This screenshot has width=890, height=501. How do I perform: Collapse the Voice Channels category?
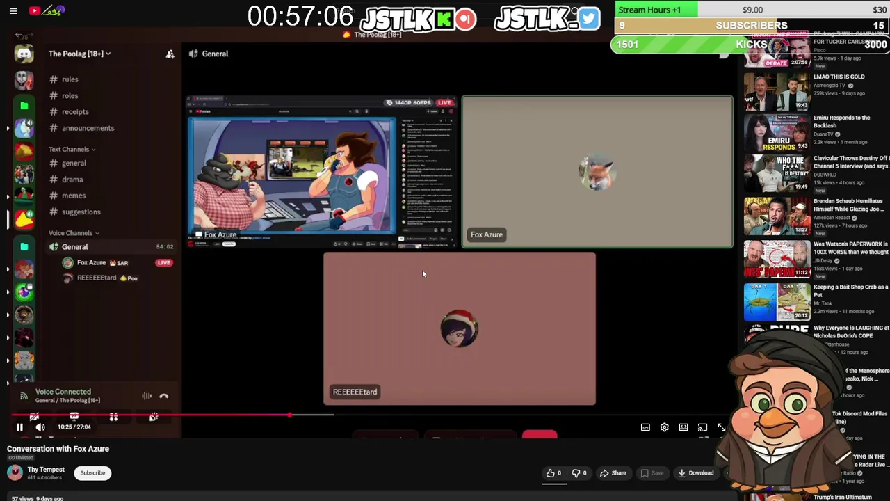74,233
